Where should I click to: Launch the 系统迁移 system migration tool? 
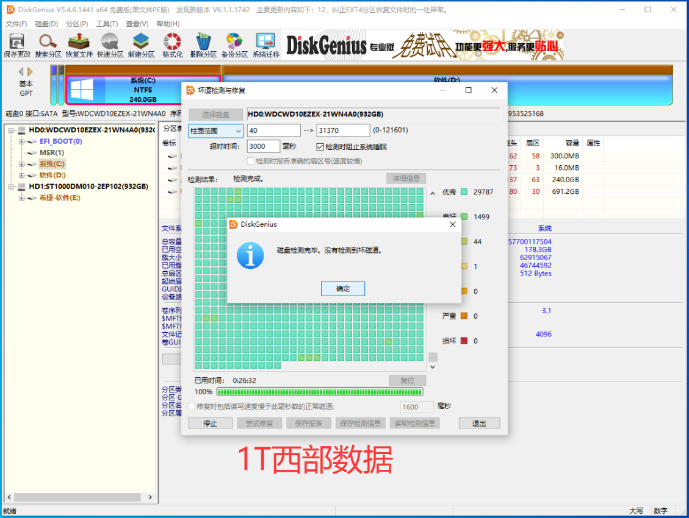(x=266, y=45)
